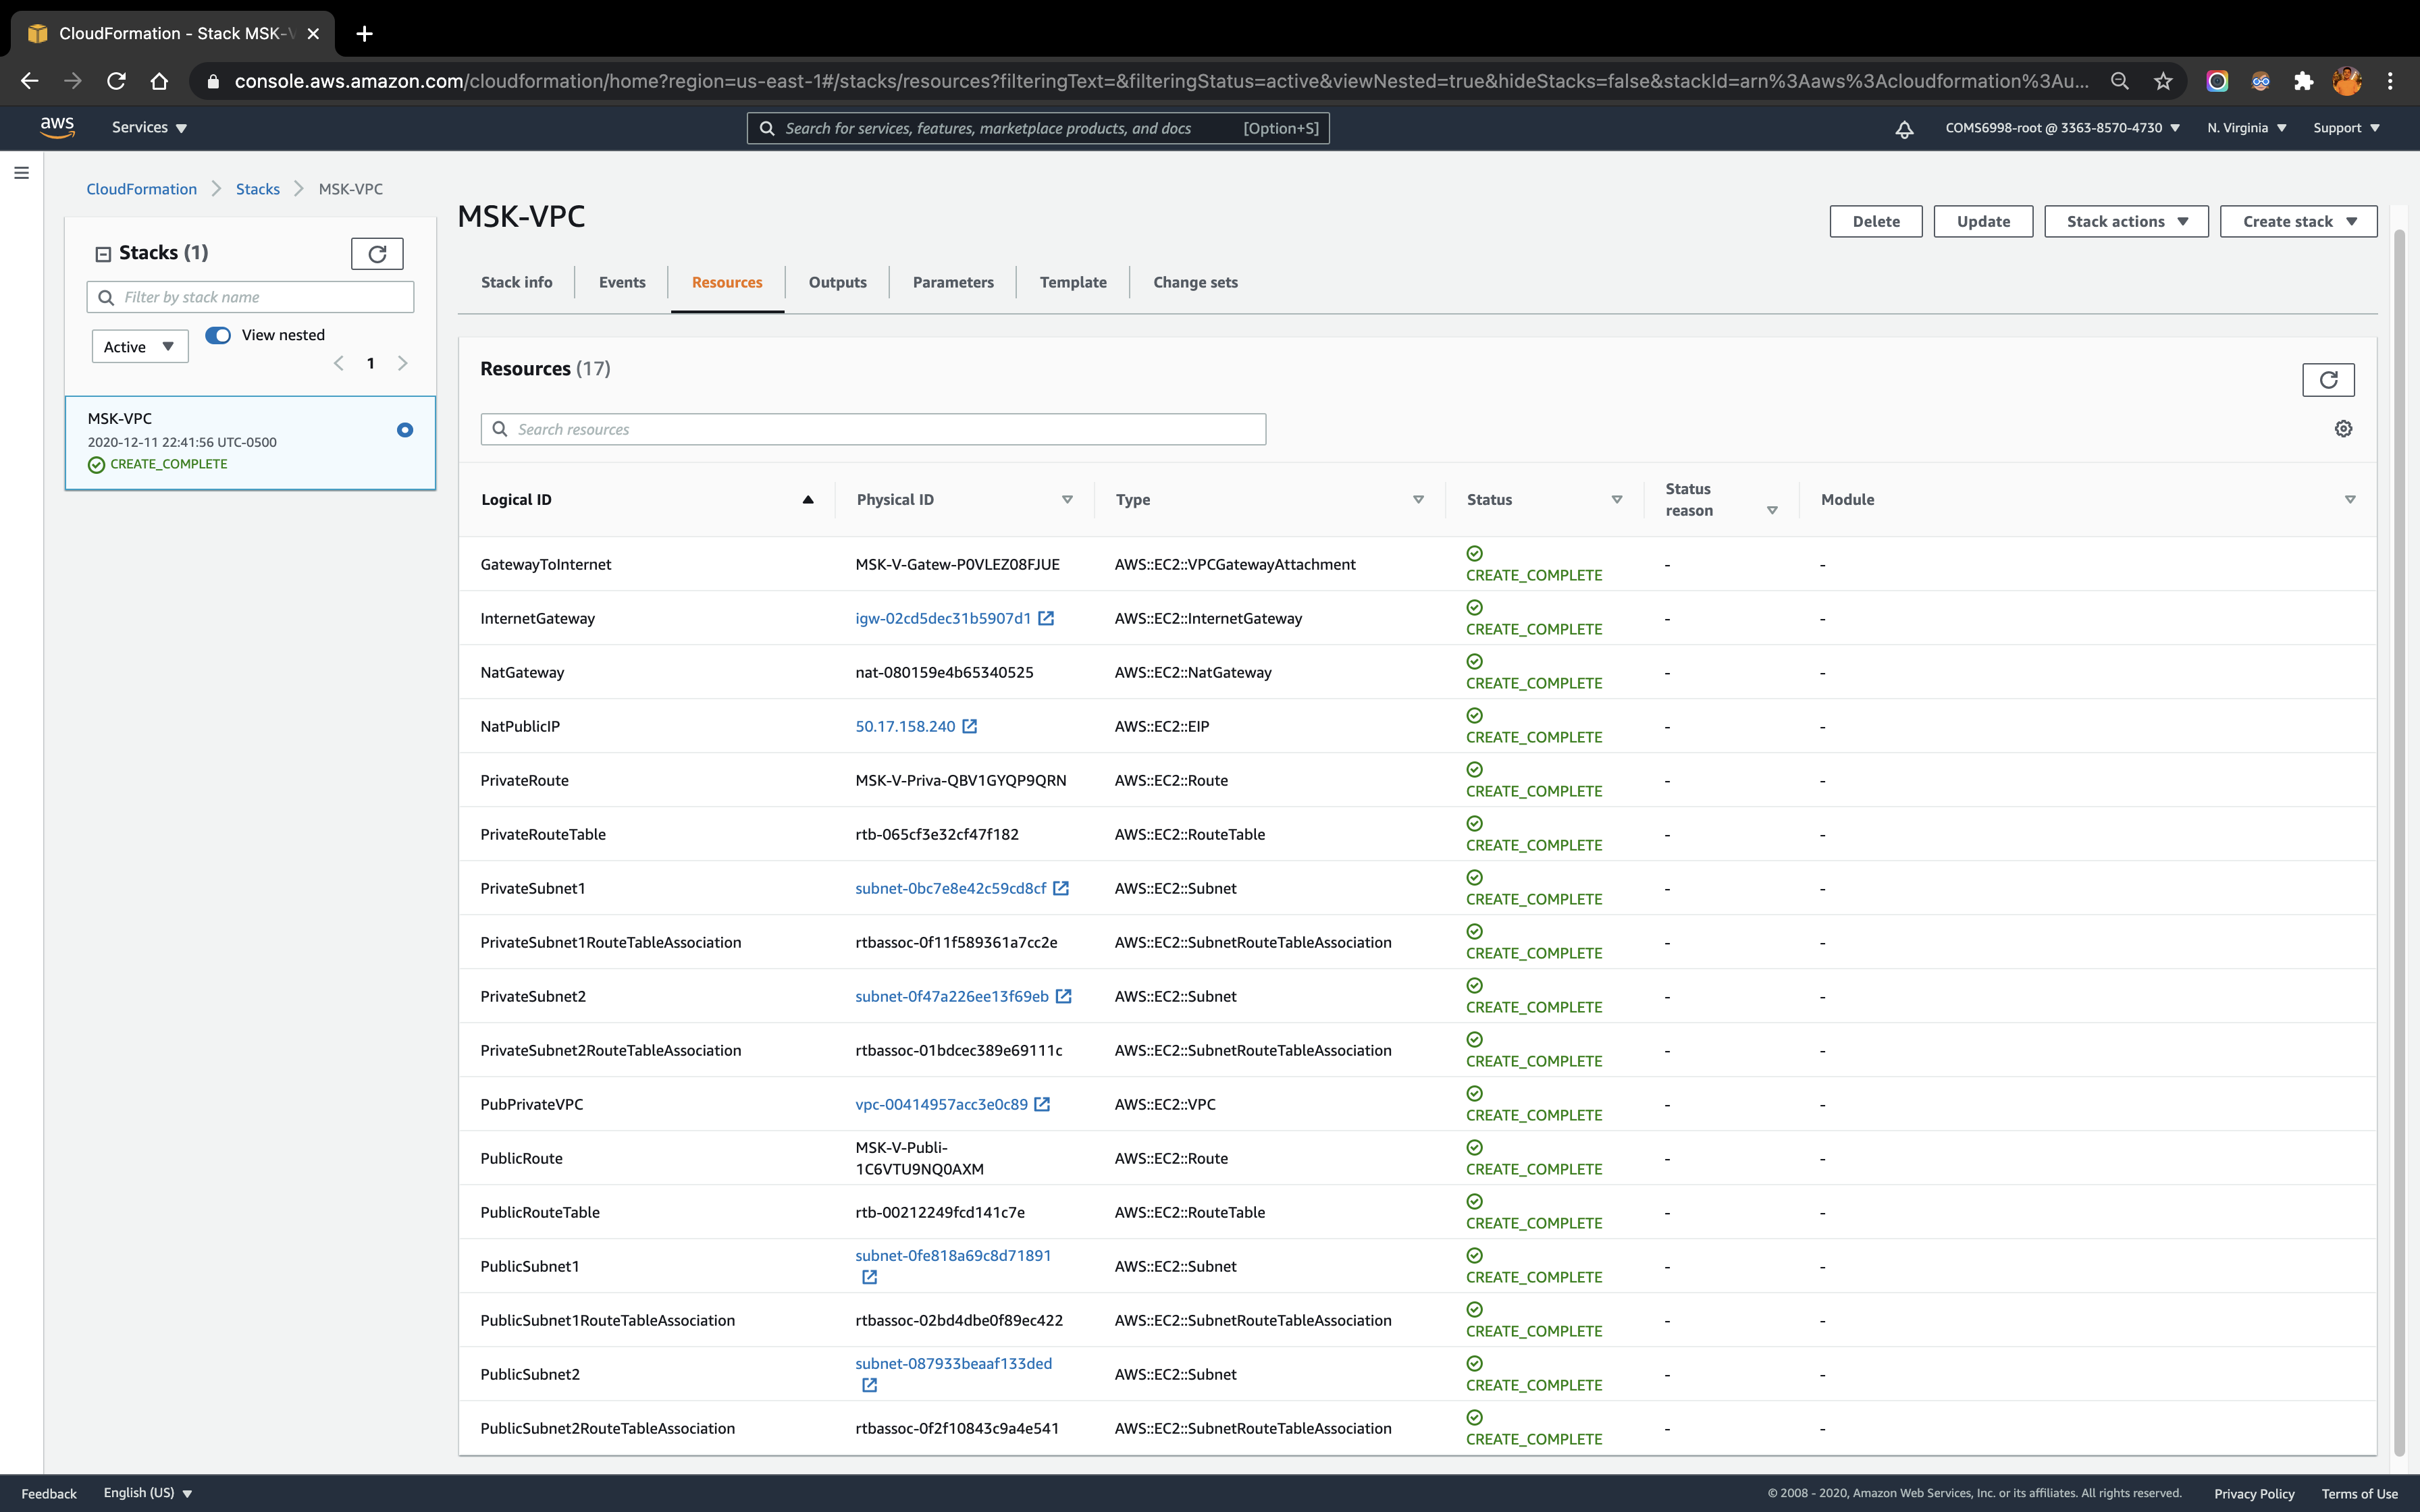Open the notifications bell icon
This screenshot has height=1512, width=2420.
pyautogui.click(x=1904, y=128)
